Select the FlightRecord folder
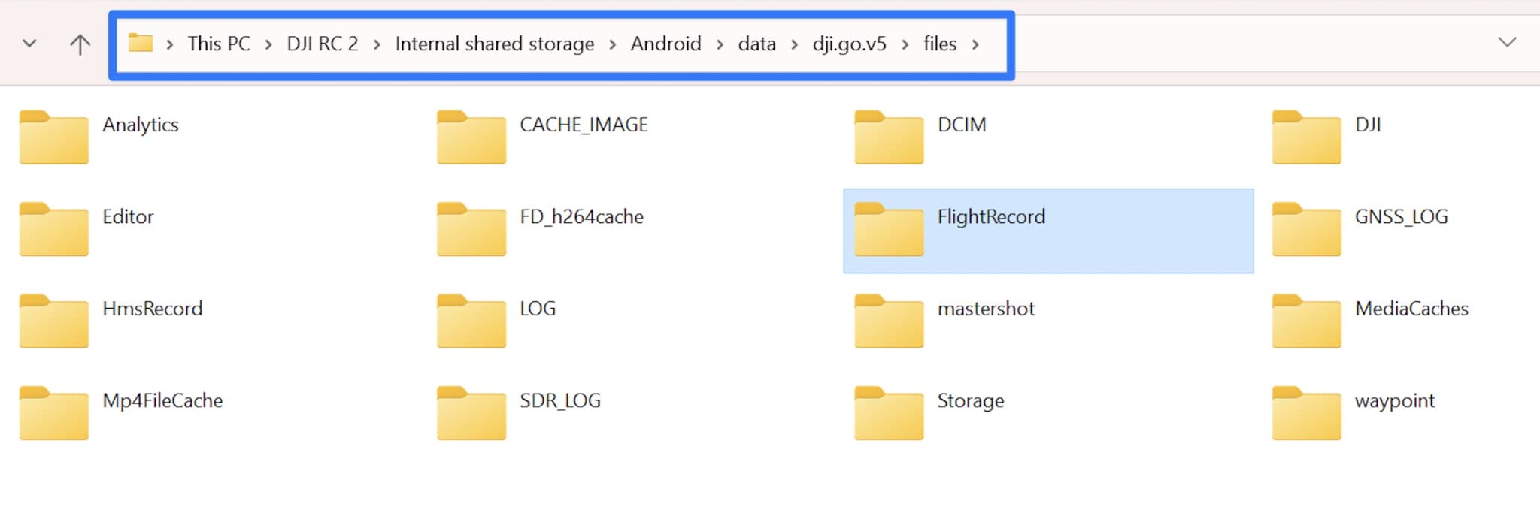1540x525 pixels. click(x=990, y=217)
